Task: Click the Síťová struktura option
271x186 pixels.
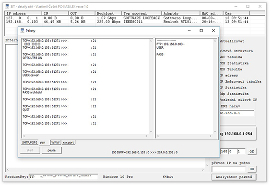Action: point(236,51)
